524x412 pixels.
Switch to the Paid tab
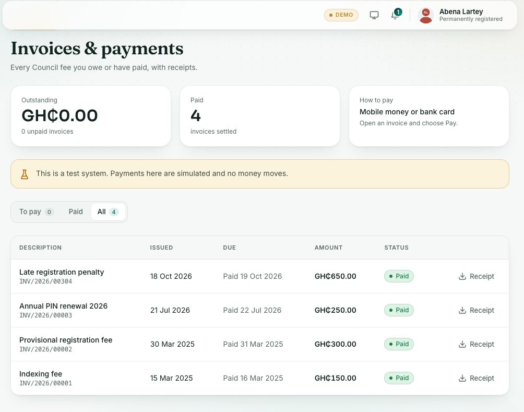(x=76, y=211)
